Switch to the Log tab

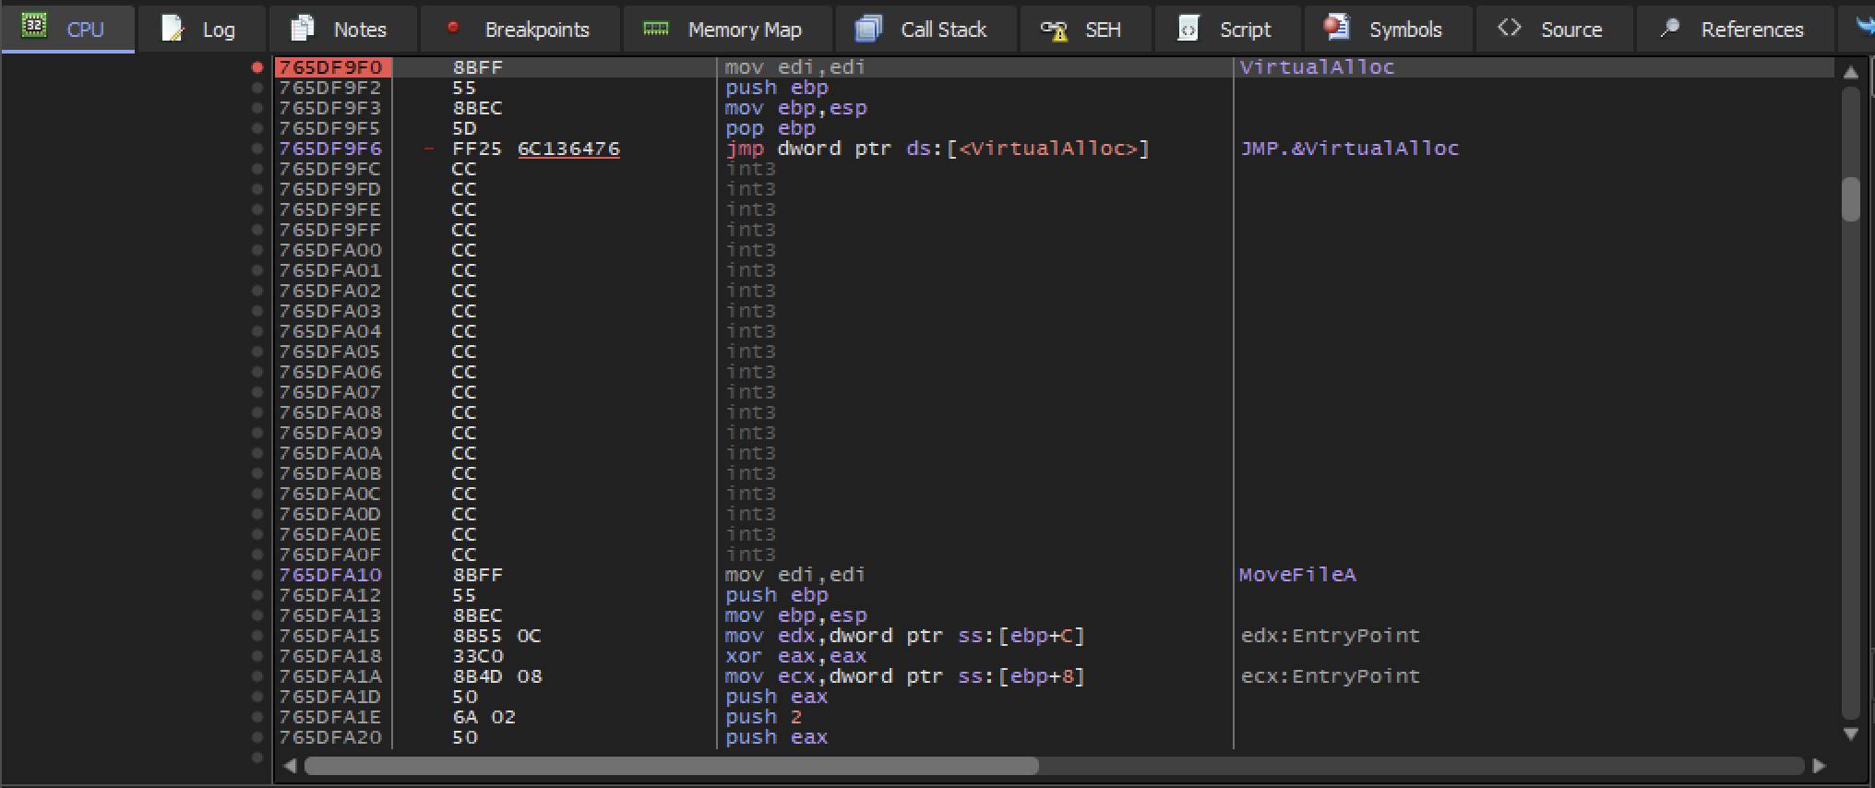pyautogui.click(x=202, y=29)
